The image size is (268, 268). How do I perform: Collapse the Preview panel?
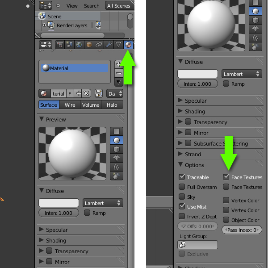(42, 119)
